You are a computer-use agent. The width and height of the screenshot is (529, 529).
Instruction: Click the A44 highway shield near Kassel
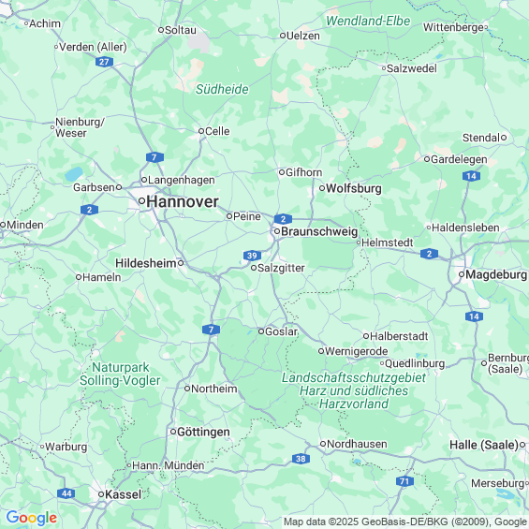[x=66, y=493]
